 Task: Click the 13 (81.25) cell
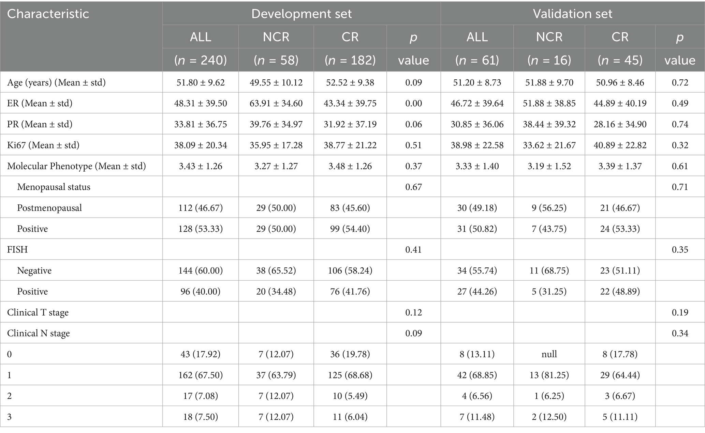[x=549, y=375]
